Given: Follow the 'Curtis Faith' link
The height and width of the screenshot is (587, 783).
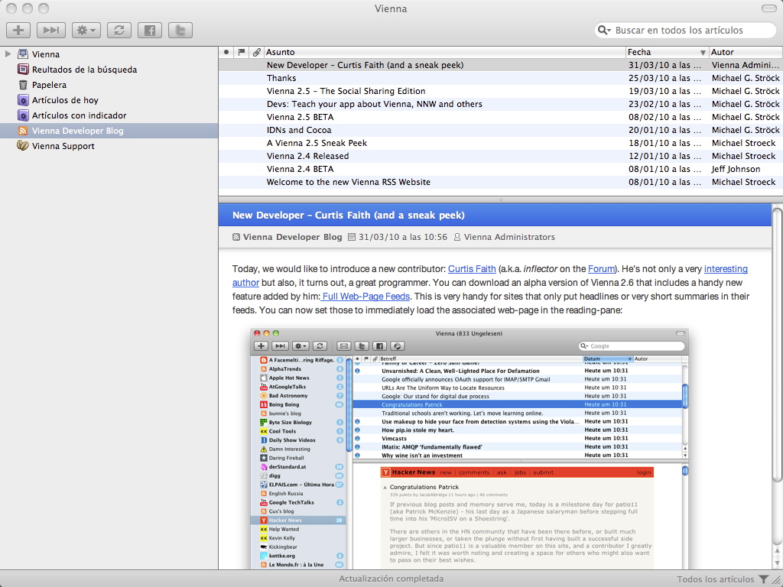Looking at the screenshot, I should 471,268.
